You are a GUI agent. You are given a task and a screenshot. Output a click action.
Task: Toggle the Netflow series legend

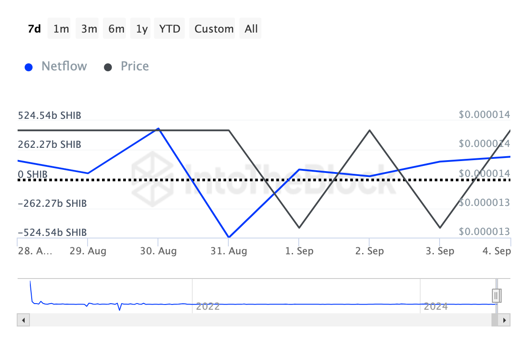[x=64, y=66]
